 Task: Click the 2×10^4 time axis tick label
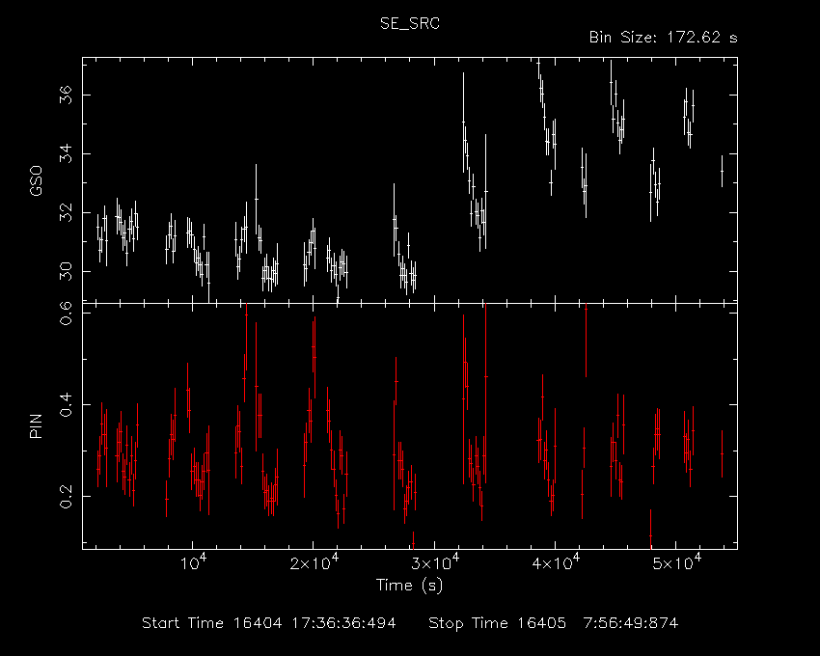point(314,562)
